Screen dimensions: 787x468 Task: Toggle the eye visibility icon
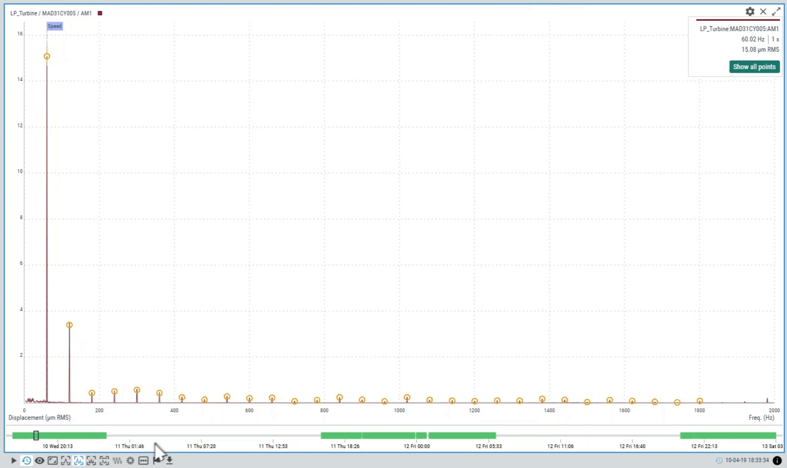pos(39,461)
